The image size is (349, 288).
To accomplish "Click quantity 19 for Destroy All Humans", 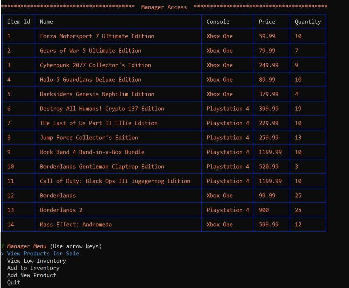I will (298, 108).
